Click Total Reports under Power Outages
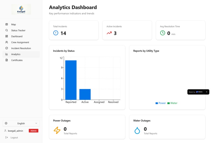Viewport: 212px width, 143px height. (x=70, y=133)
